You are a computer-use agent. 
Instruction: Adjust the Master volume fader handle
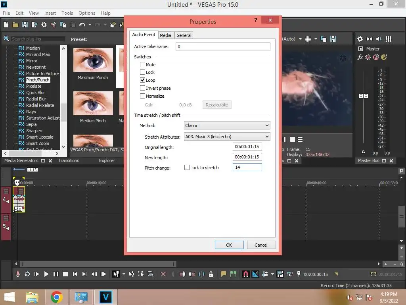[x=363, y=96]
